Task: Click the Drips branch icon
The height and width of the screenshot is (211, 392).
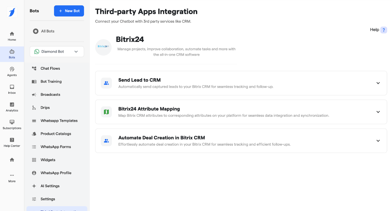Action: [x=34, y=108]
